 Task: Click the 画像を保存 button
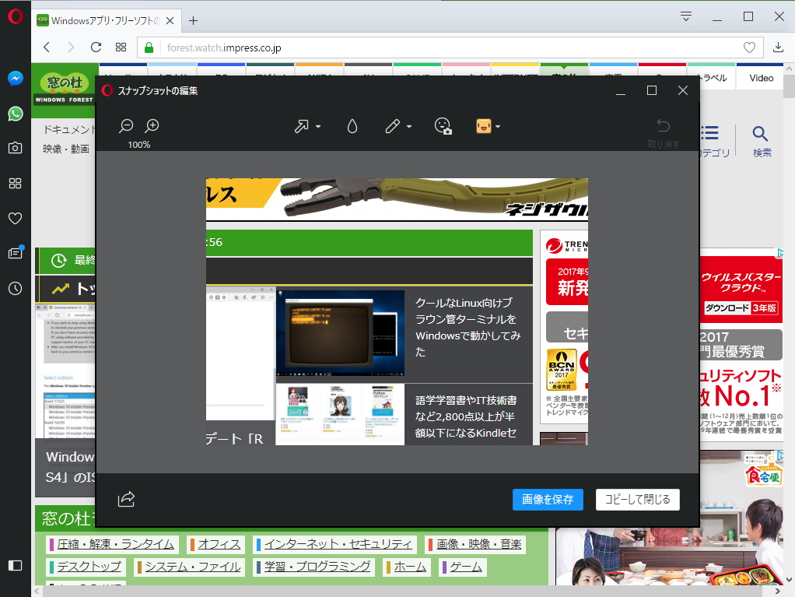tap(548, 500)
